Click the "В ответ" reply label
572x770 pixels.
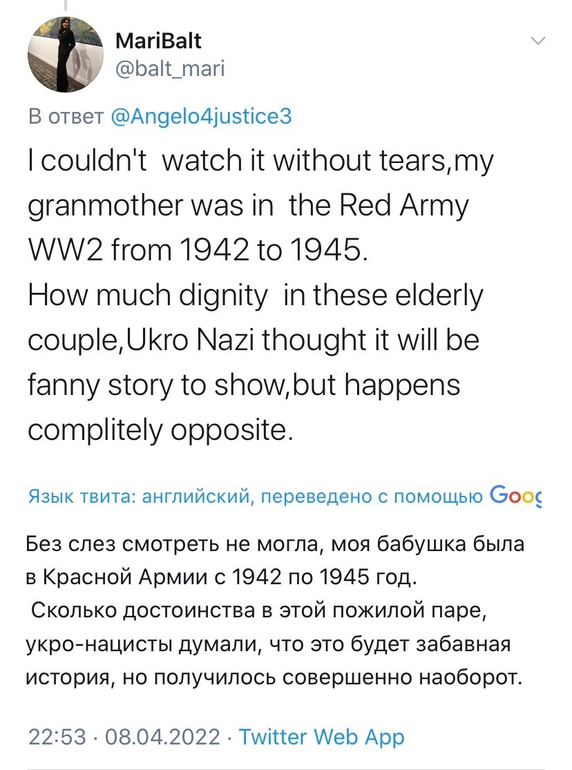click(x=66, y=117)
